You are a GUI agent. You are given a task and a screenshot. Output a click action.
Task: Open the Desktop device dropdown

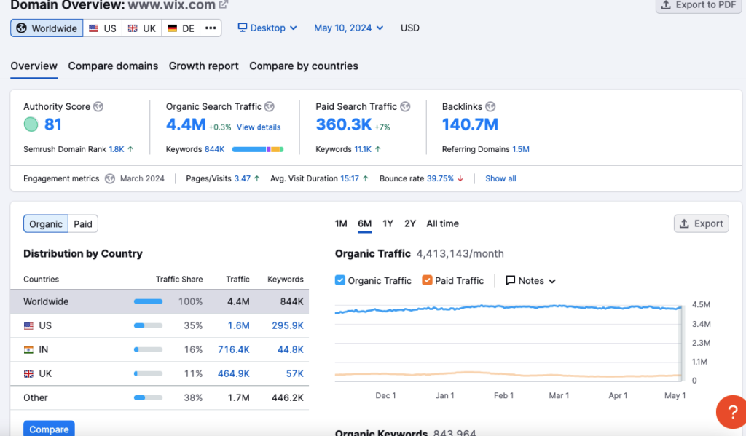[x=267, y=28]
